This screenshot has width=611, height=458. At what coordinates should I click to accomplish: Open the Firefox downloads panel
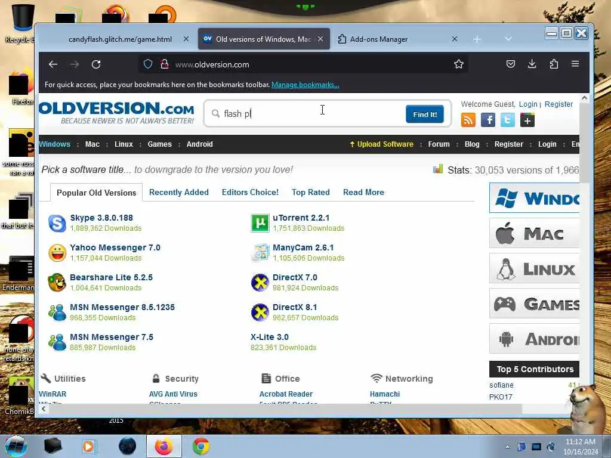point(532,64)
